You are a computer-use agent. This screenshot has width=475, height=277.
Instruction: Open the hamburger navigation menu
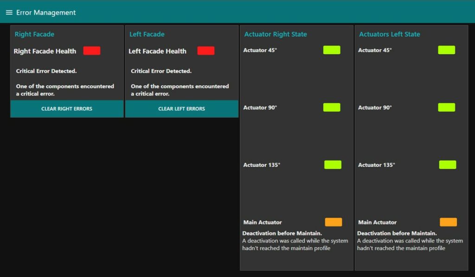tap(9, 13)
